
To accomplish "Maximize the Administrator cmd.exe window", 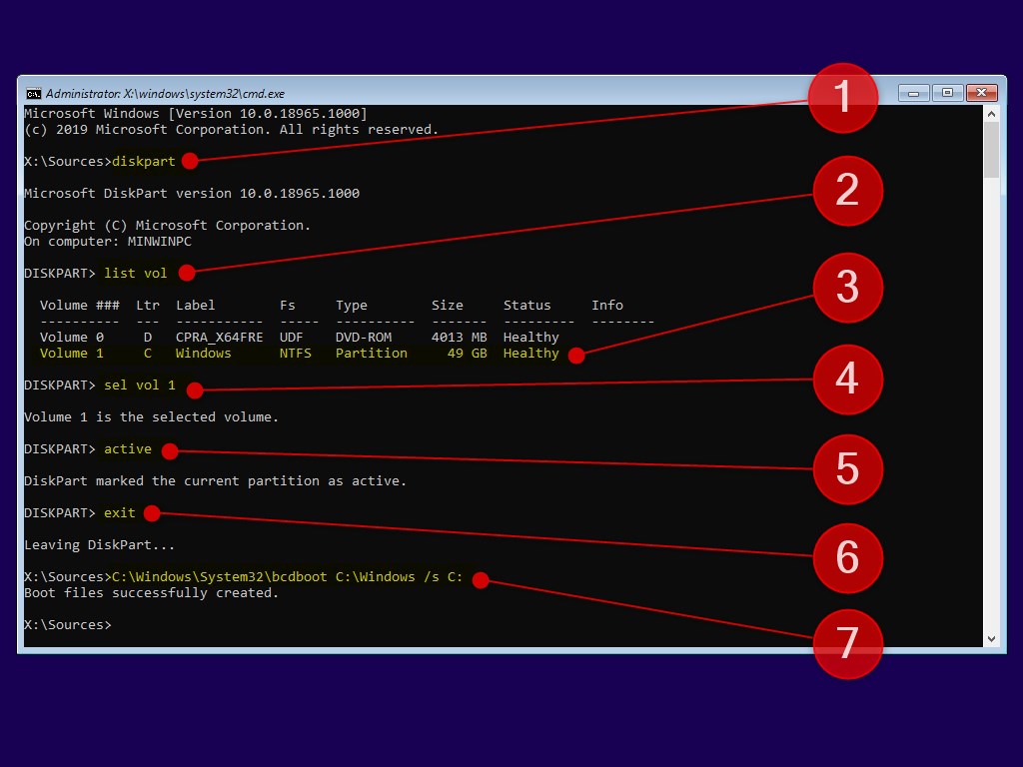I will coord(947,93).
